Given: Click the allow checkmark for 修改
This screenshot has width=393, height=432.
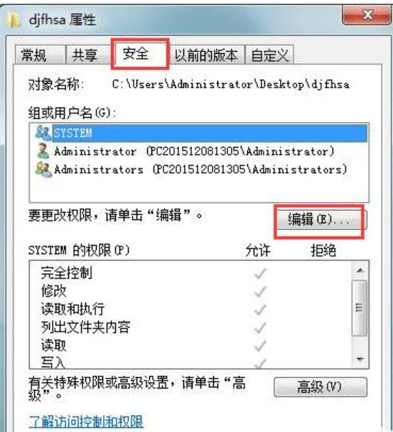Looking at the screenshot, I should point(260,292).
